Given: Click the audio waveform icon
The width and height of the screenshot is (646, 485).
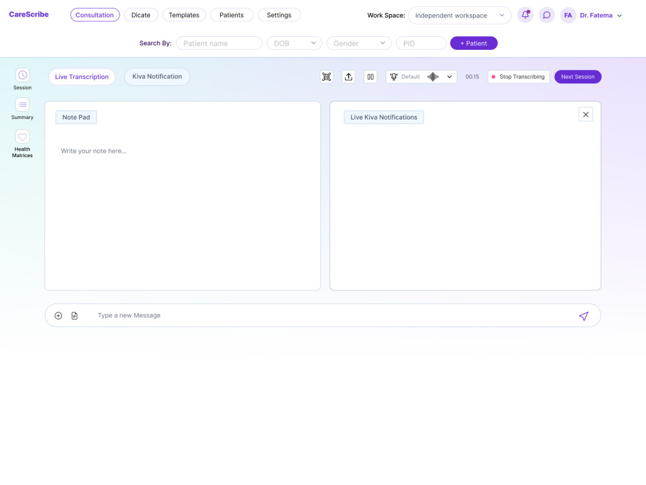Looking at the screenshot, I should pos(433,77).
